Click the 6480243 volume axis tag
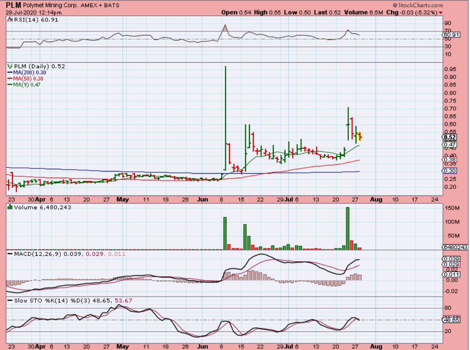 click(454, 247)
